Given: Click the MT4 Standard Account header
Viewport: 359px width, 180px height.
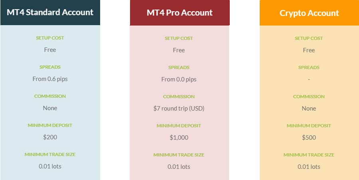Looking at the screenshot, I should pos(50,12).
